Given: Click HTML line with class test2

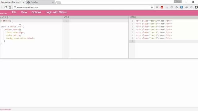Looking at the screenshot, I should (x=154, y=24).
